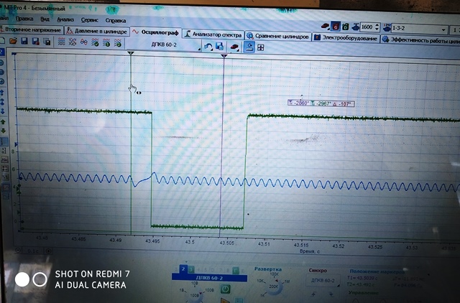Click the green up arrow in sidebar
This screenshot has width=460, height=303.
point(3,122)
